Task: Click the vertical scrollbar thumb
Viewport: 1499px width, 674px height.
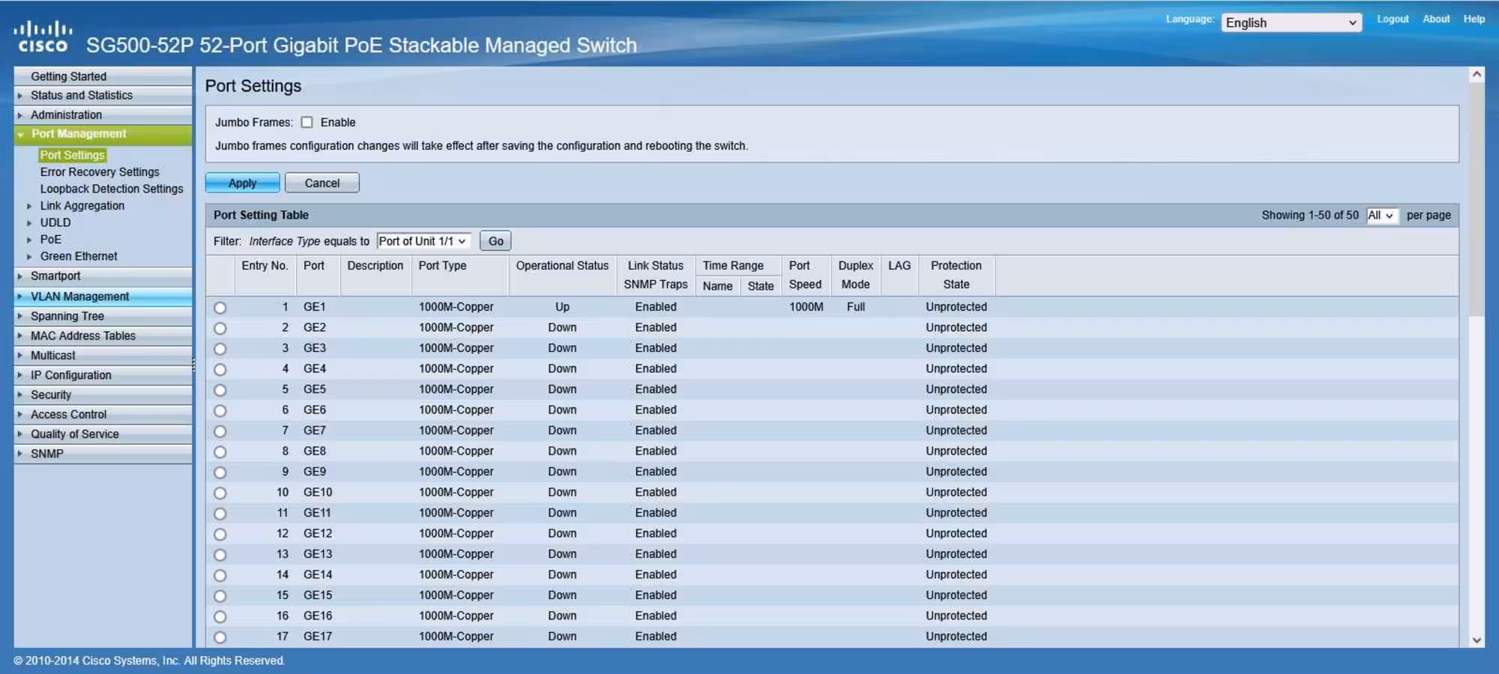Action: coord(1477,199)
